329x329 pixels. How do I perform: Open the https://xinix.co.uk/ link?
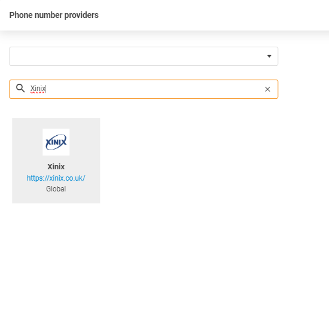pyautogui.click(x=56, y=178)
